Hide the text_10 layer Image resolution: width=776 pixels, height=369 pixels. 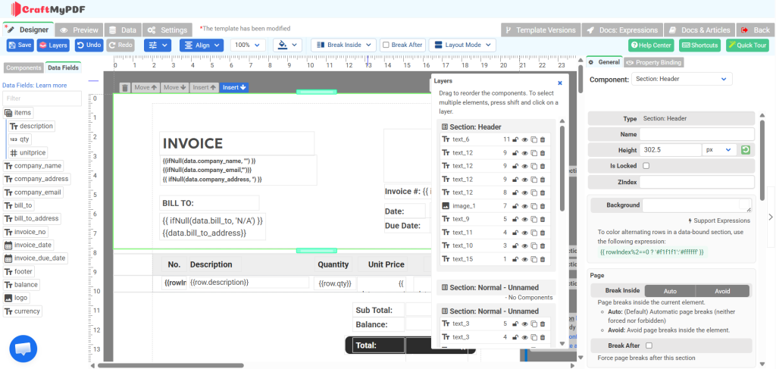click(524, 245)
